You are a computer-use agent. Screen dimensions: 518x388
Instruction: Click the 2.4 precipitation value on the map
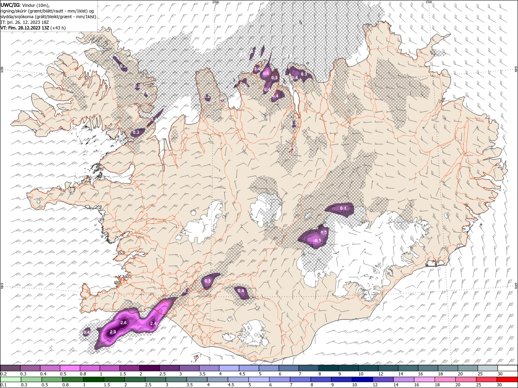coord(153,323)
